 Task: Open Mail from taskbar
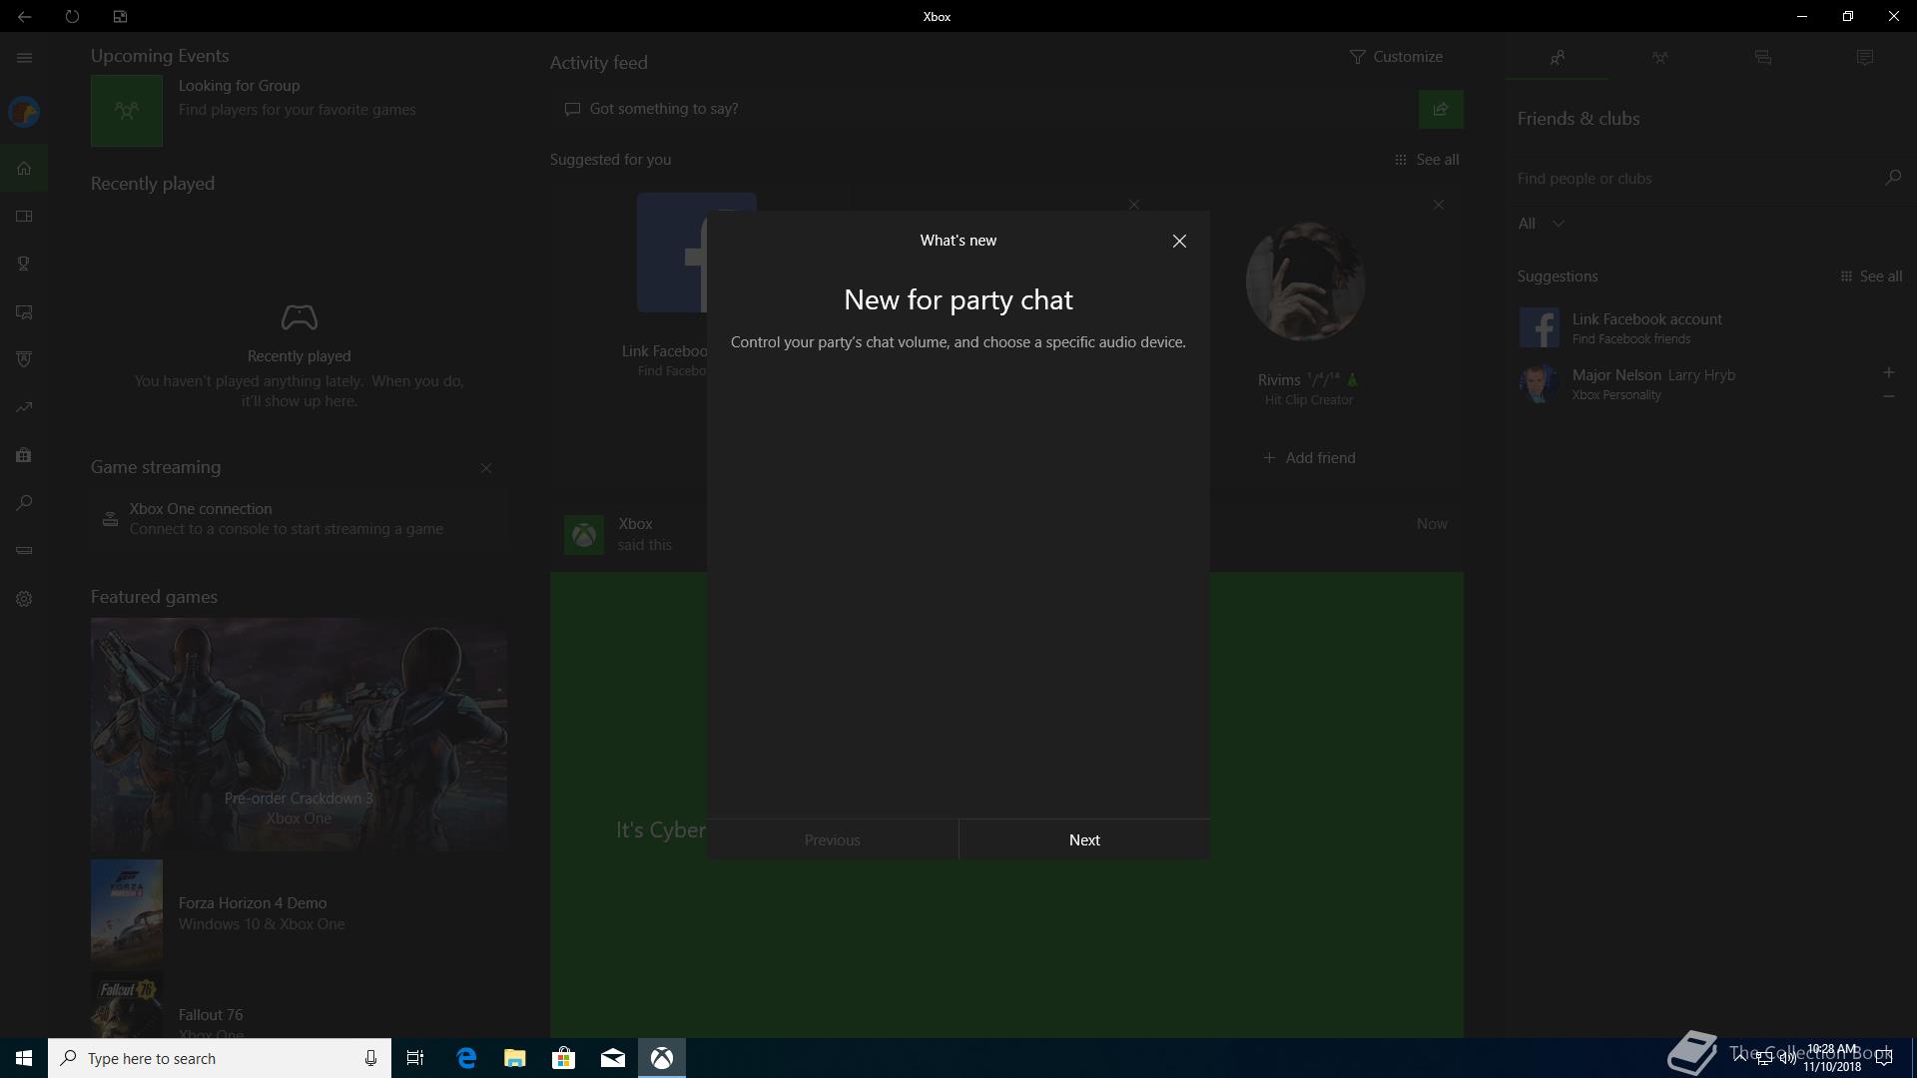[612, 1058]
